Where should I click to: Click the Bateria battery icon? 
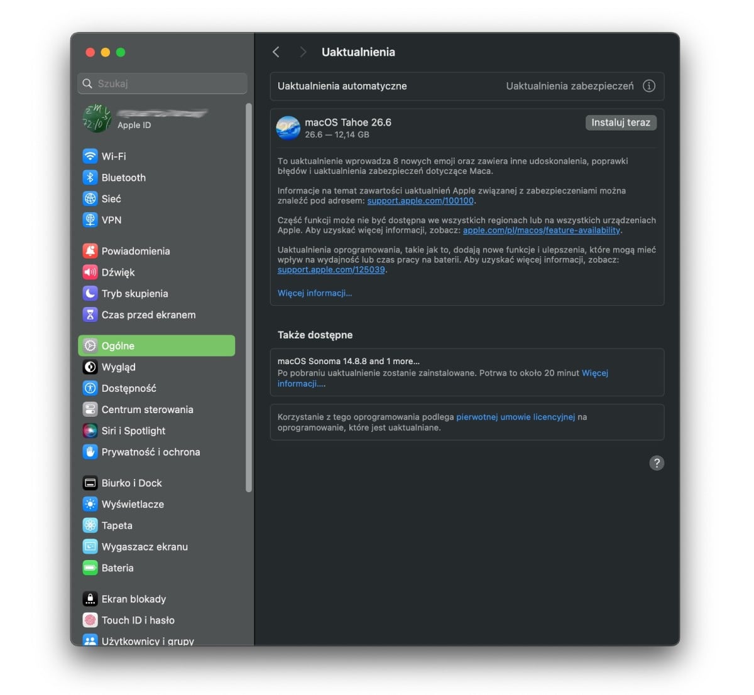[x=90, y=568]
